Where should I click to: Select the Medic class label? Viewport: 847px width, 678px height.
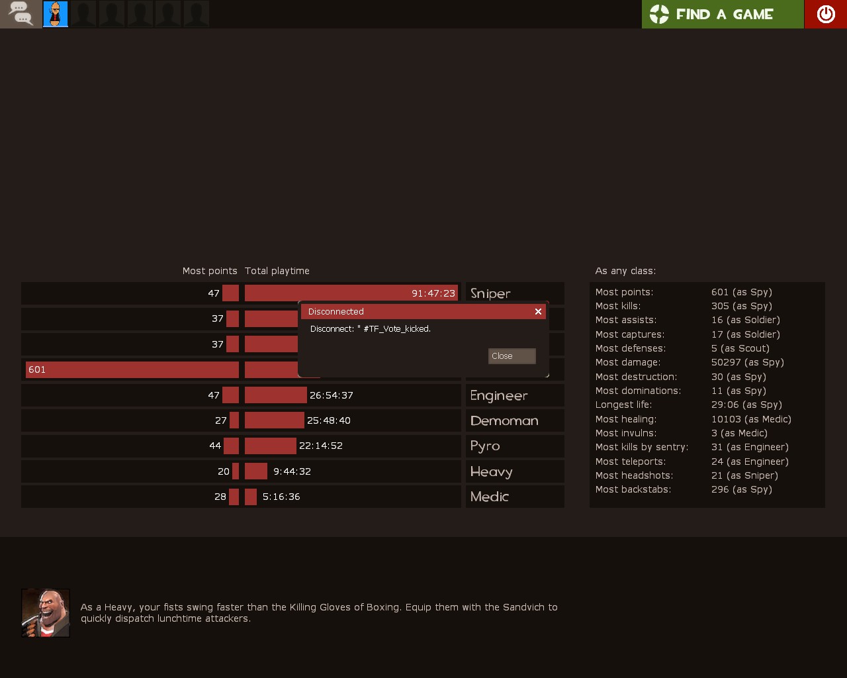[490, 497]
